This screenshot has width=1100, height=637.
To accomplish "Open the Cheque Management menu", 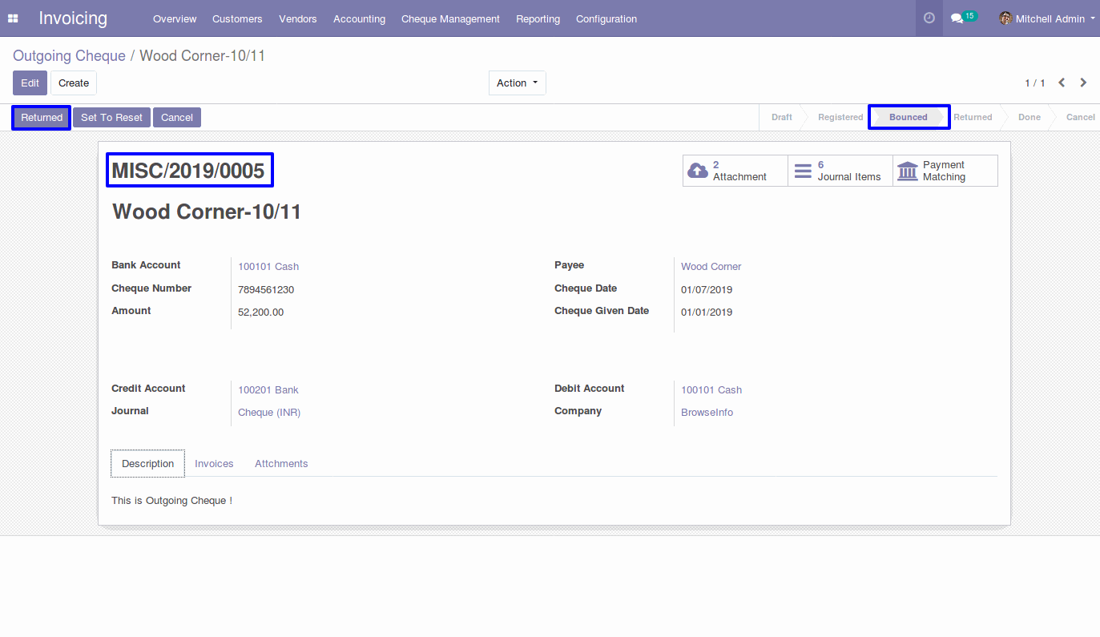I will [x=450, y=18].
